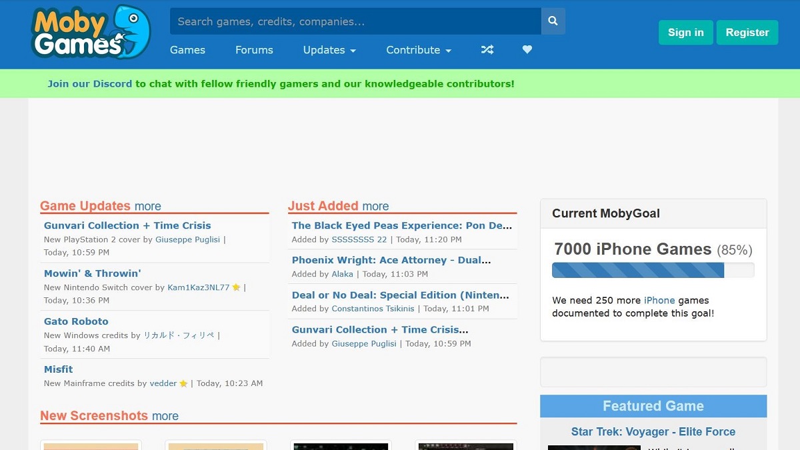
Task: Open Phoenix Wright: Ace Attorney entry
Action: point(391,260)
